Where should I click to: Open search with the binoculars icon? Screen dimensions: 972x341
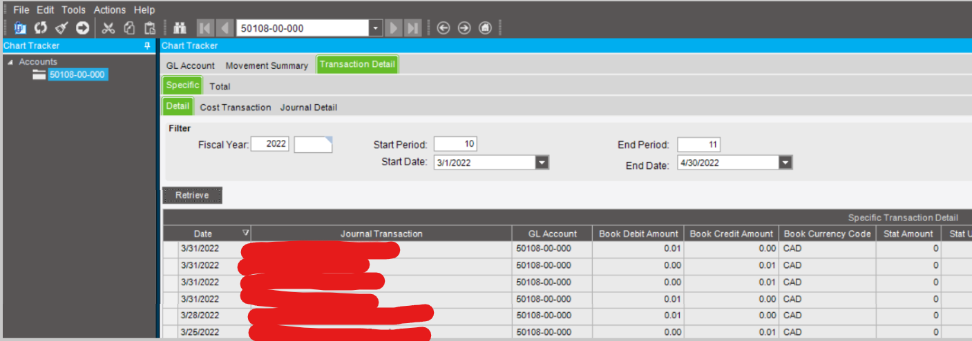[x=180, y=28]
